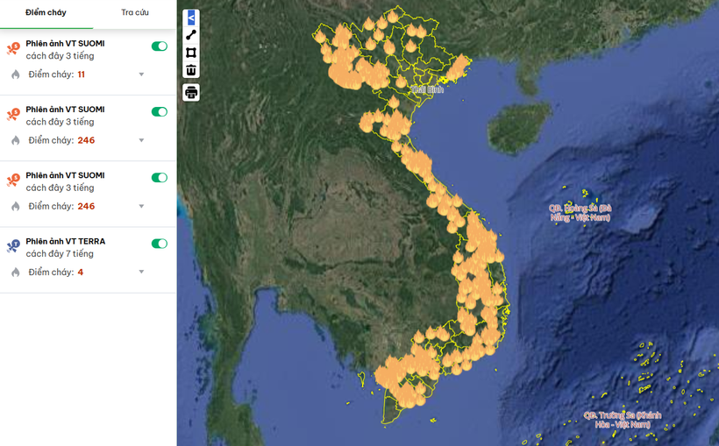Disable the first VT SUOMI session with 11 points

pos(159,46)
